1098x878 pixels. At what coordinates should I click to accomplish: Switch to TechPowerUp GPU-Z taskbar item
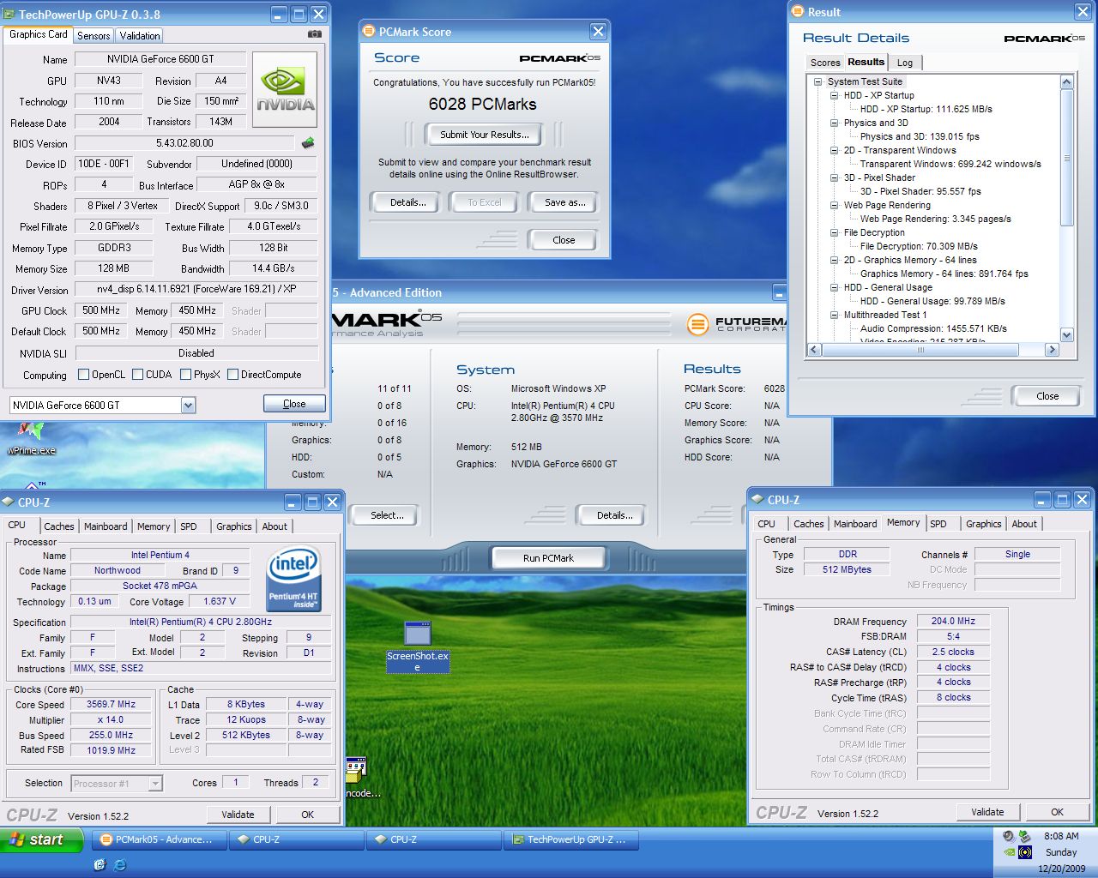(x=573, y=839)
